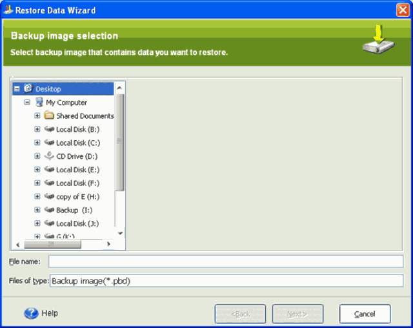Expand the Local Disk (E:) node
The height and width of the screenshot is (328, 413).
[x=37, y=170]
